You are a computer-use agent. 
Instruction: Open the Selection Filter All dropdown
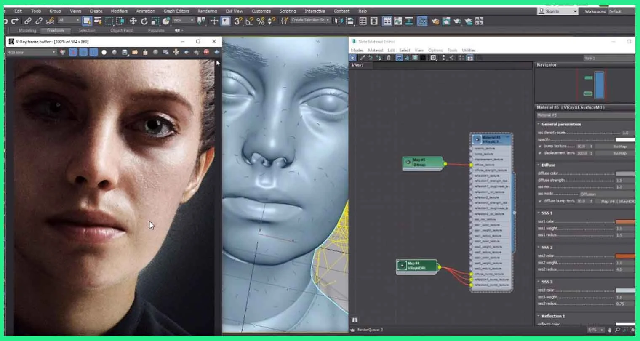click(69, 20)
